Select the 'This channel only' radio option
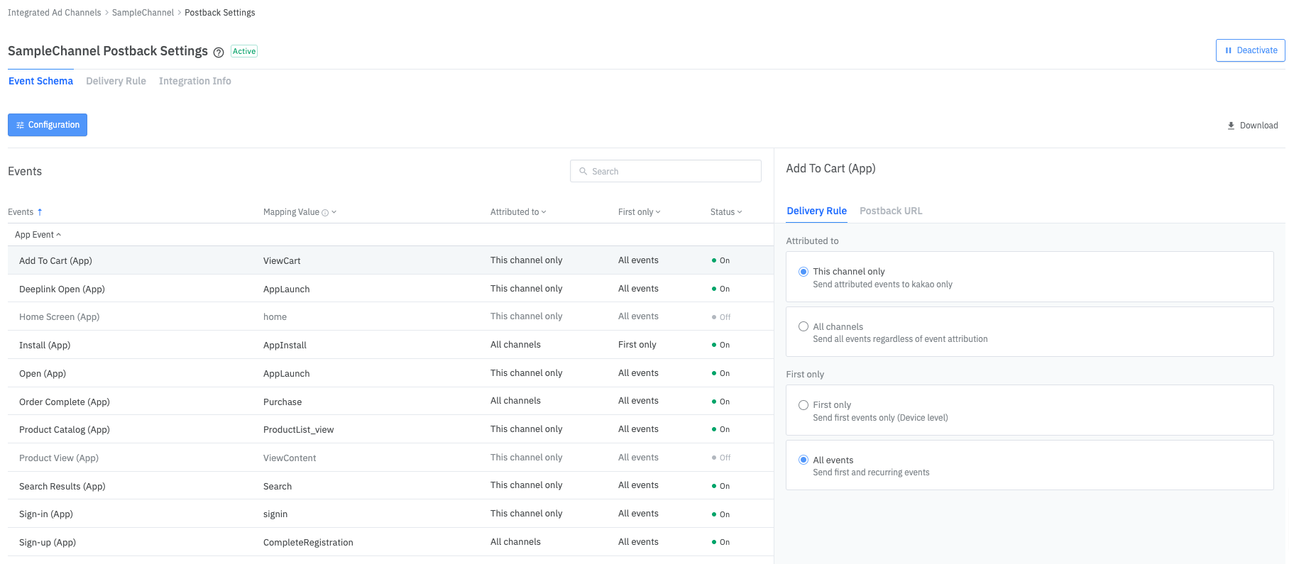This screenshot has width=1289, height=564. click(x=803, y=272)
